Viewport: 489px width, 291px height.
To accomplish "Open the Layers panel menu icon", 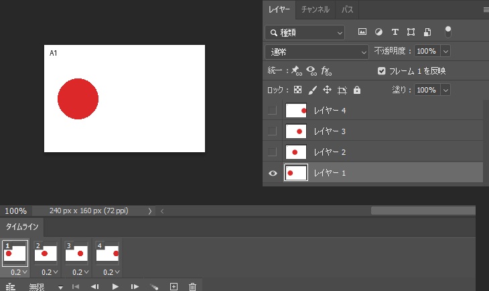I will pos(486,10).
